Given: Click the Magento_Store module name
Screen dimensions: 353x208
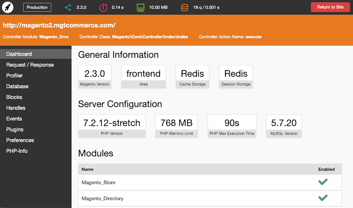Looking at the screenshot, I should [x=98, y=183].
